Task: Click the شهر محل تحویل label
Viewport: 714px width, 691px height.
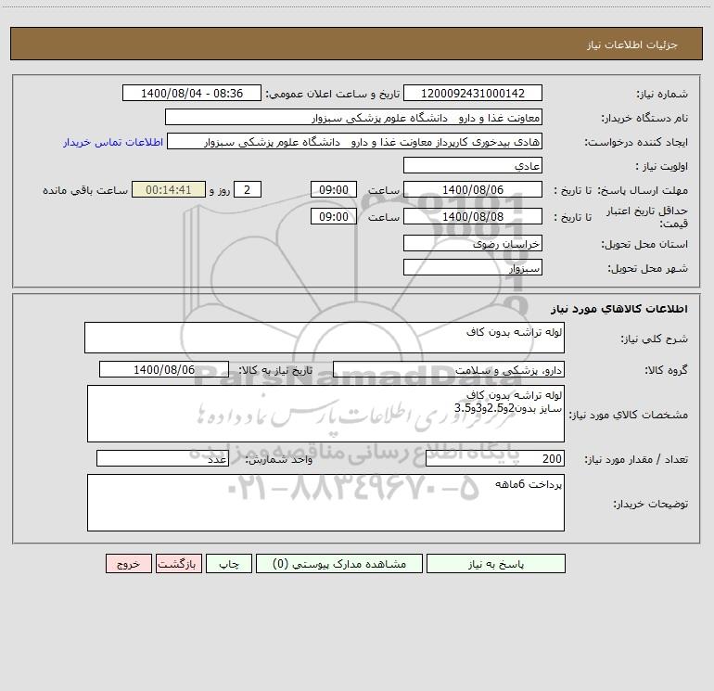Action: 648,268
